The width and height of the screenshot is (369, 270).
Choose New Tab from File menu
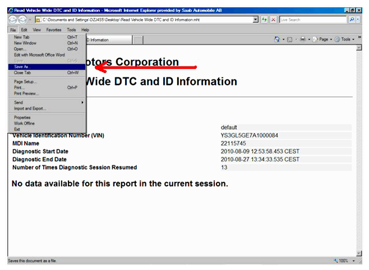click(47, 37)
